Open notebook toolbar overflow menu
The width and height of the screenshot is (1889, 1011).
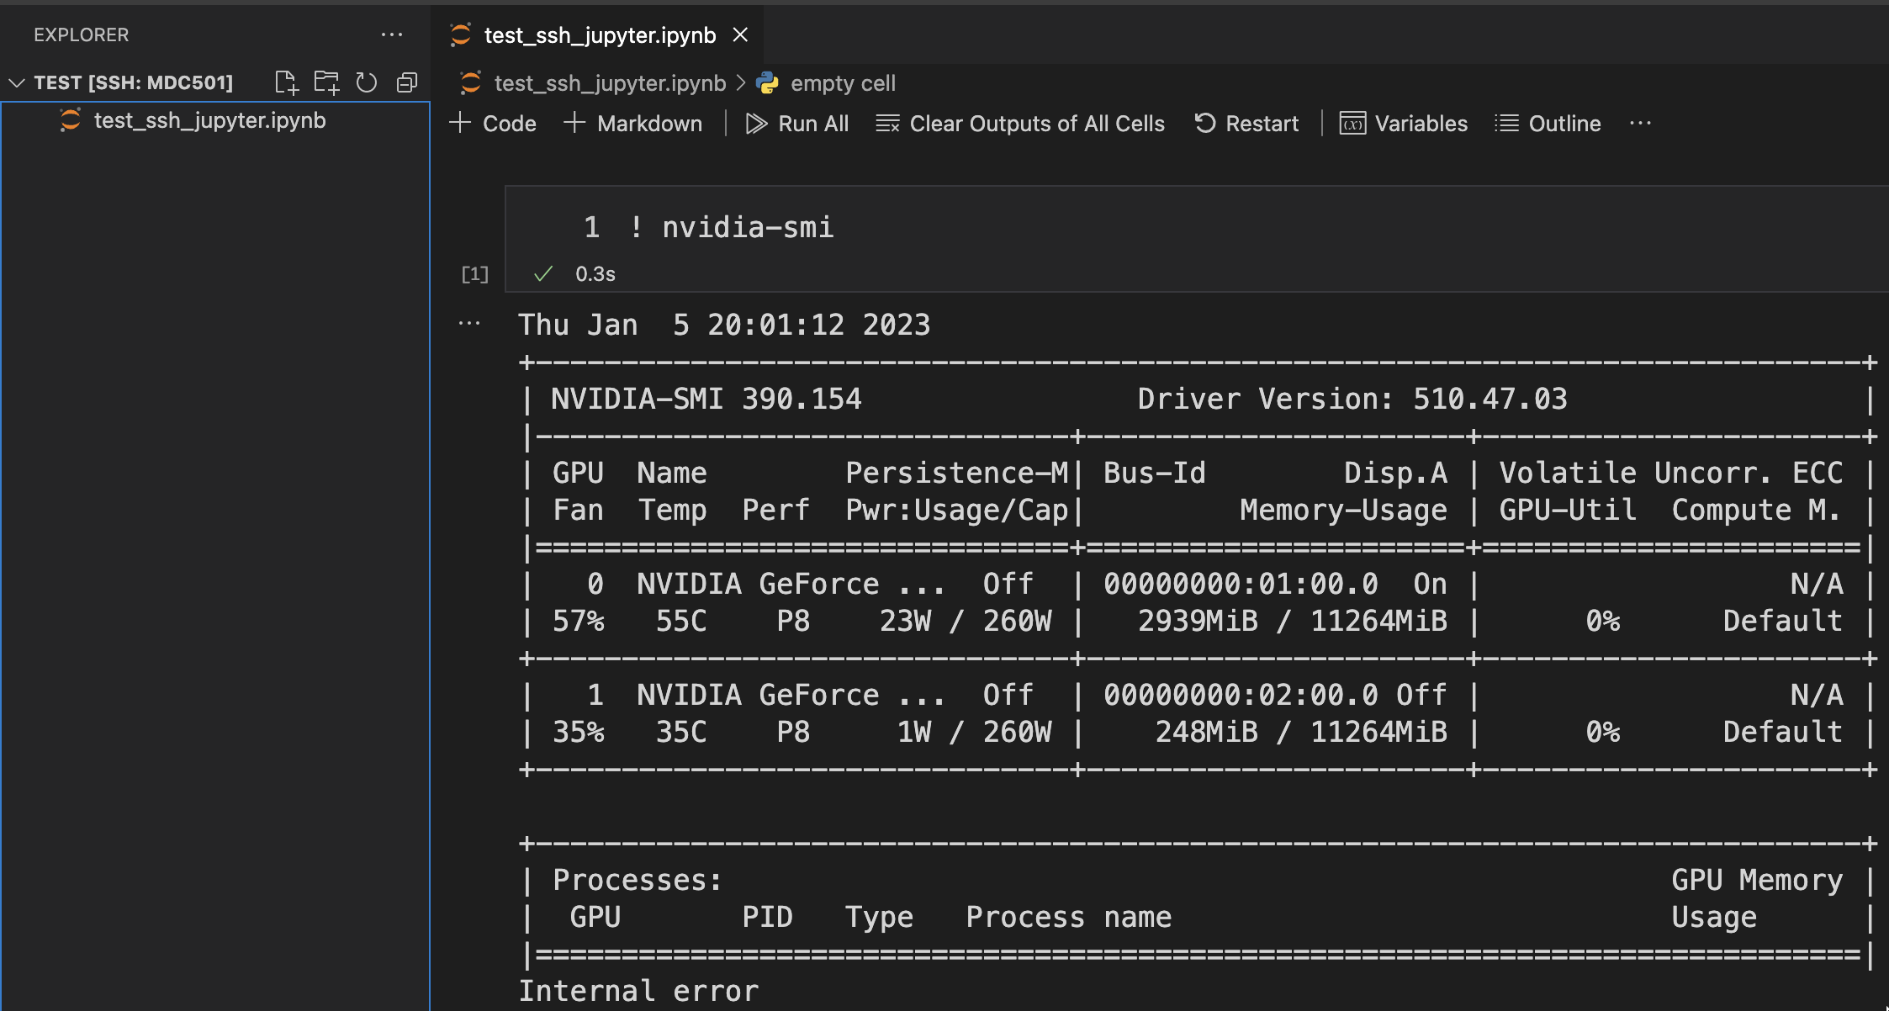click(1640, 124)
